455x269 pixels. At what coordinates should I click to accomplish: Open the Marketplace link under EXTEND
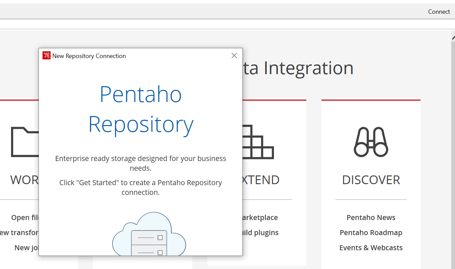pos(260,217)
